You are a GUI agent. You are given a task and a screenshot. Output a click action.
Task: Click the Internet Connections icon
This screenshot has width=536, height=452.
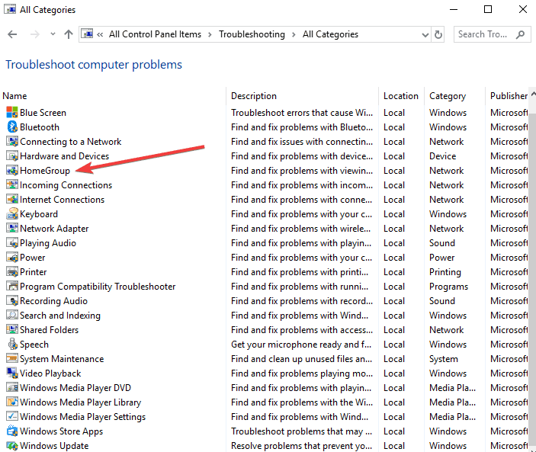tap(12, 199)
